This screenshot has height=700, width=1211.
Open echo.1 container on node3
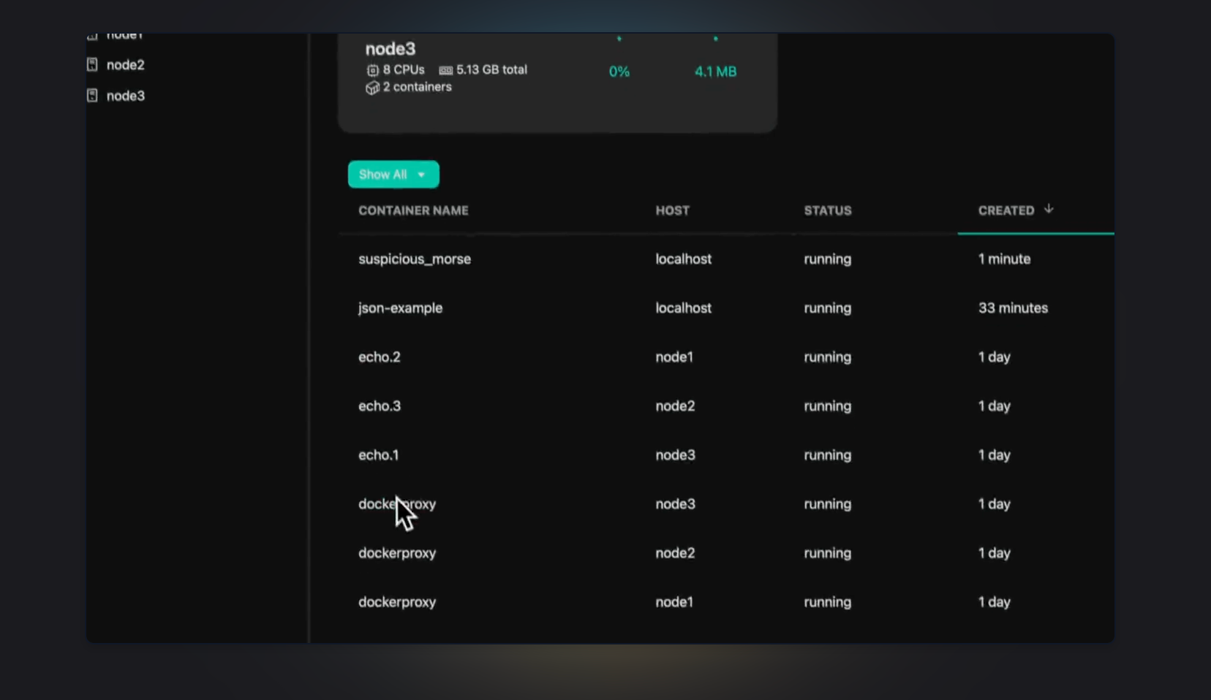378,454
